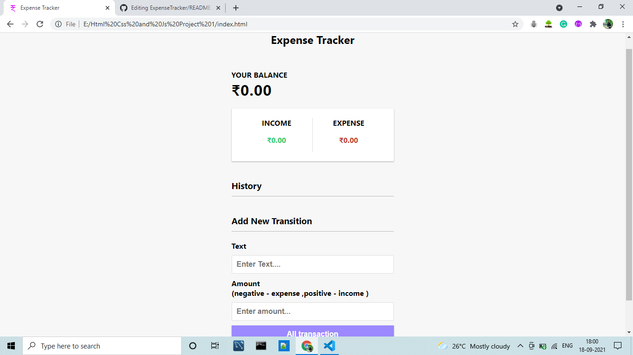Go back to the previous page
Screen dimensions: 633x355
pyautogui.click(x=10, y=24)
